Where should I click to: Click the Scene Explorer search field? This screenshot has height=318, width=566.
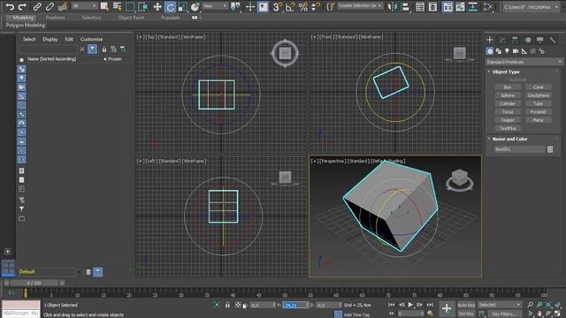(x=49, y=49)
